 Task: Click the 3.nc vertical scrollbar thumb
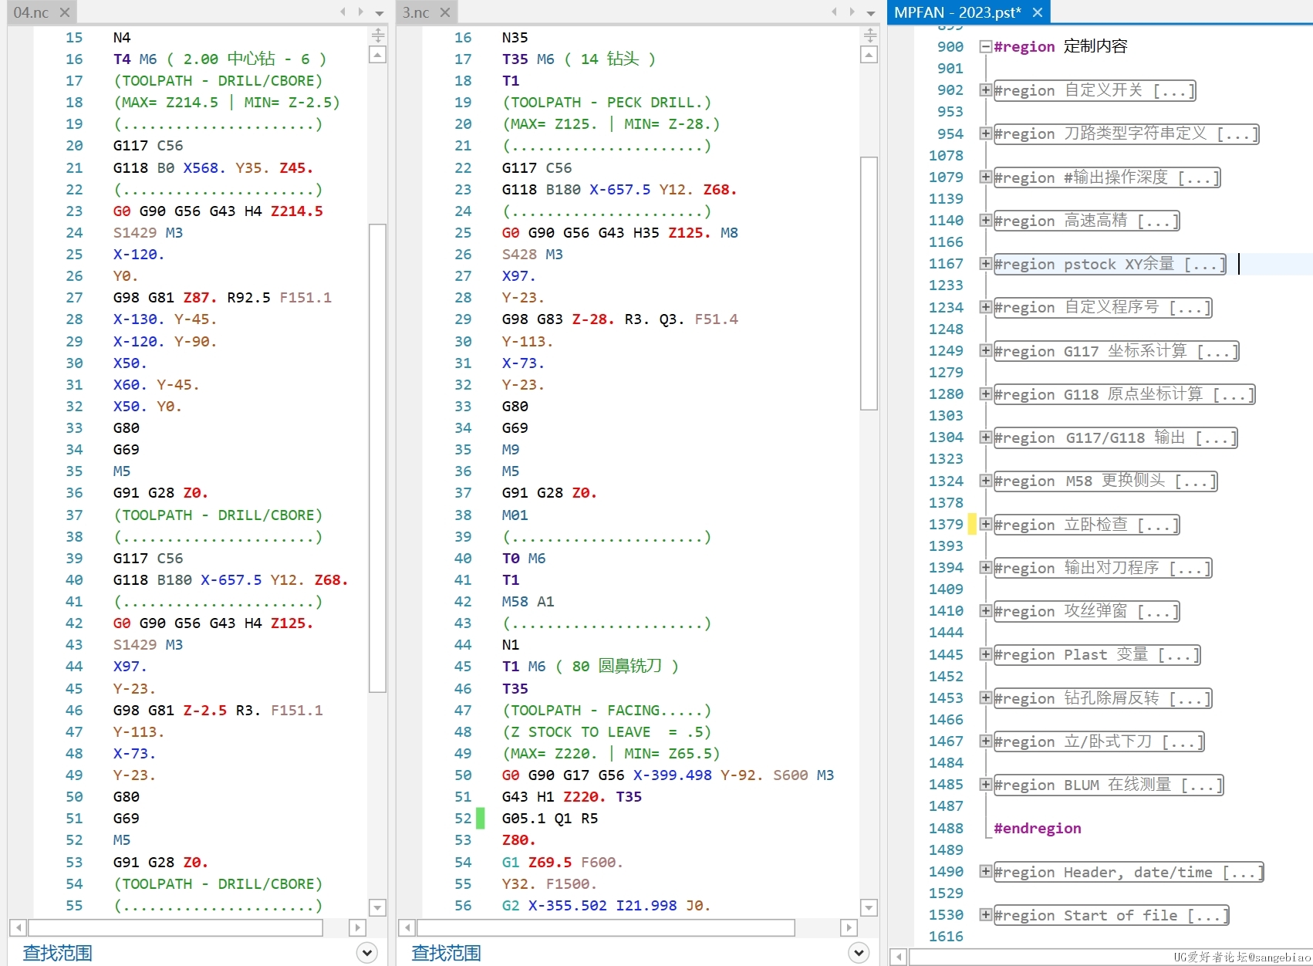tap(869, 283)
